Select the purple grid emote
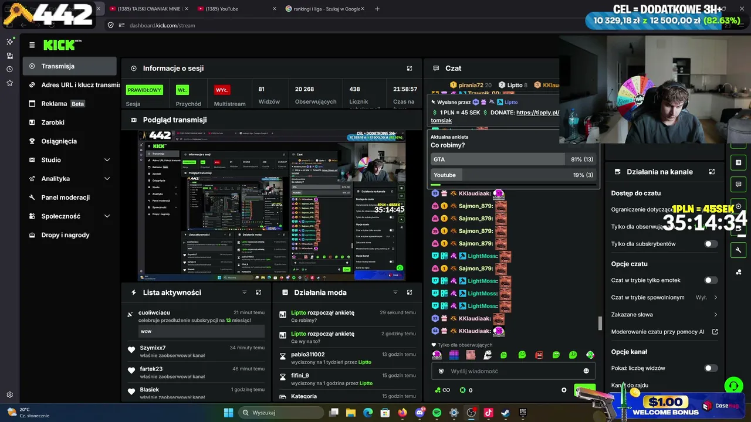 tap(454, 355)
